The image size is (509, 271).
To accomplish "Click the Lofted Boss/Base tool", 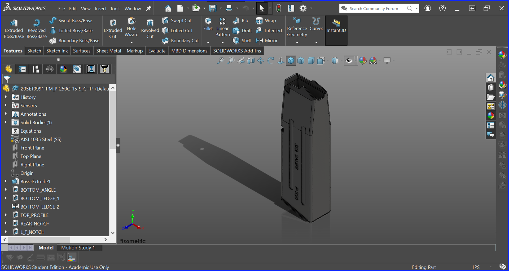I will 71,30.
